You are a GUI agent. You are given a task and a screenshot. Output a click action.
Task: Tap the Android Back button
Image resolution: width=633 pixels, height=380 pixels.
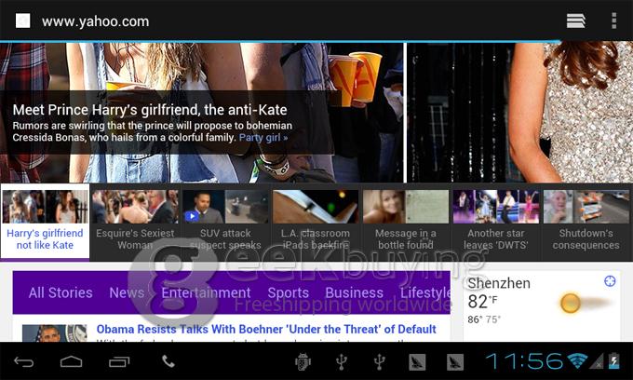24,361
